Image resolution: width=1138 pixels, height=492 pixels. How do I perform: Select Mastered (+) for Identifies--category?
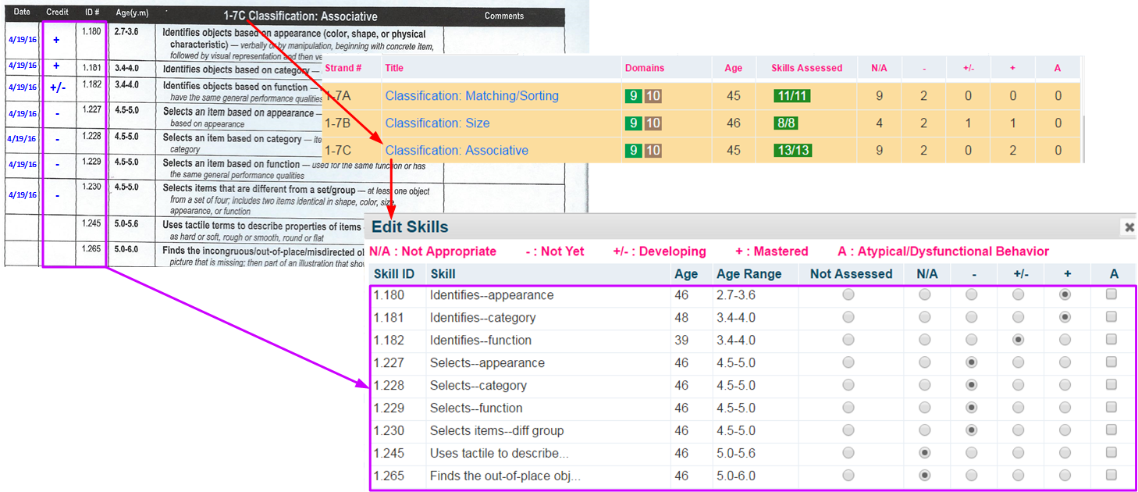(x=1065, y=318)
